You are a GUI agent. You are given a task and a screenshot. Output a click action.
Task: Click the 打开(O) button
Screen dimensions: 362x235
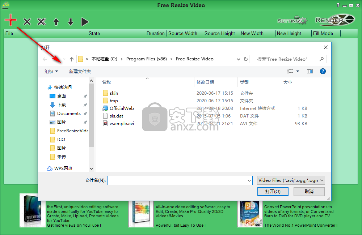tap(273, 191)
